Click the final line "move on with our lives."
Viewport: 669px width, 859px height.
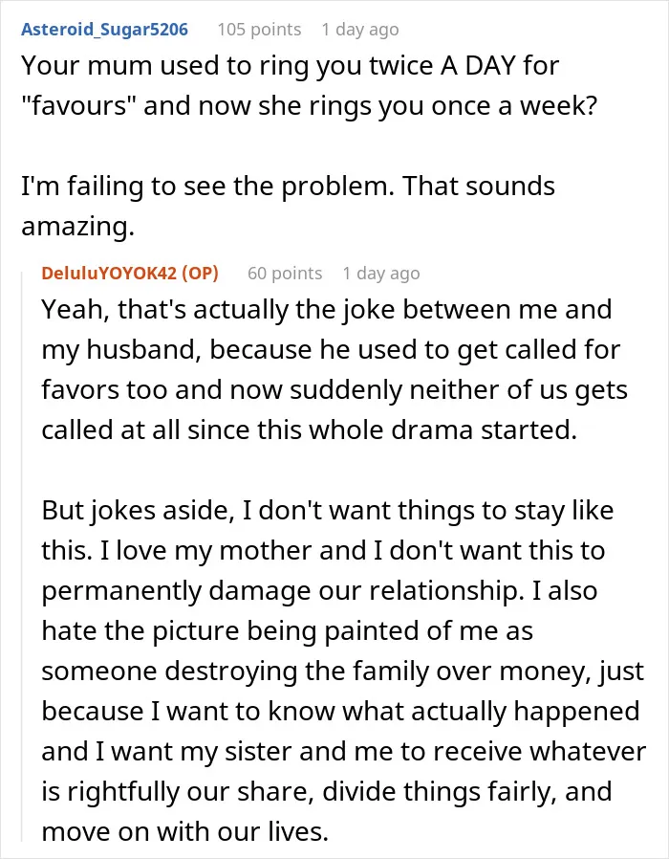tap(185, 831)
